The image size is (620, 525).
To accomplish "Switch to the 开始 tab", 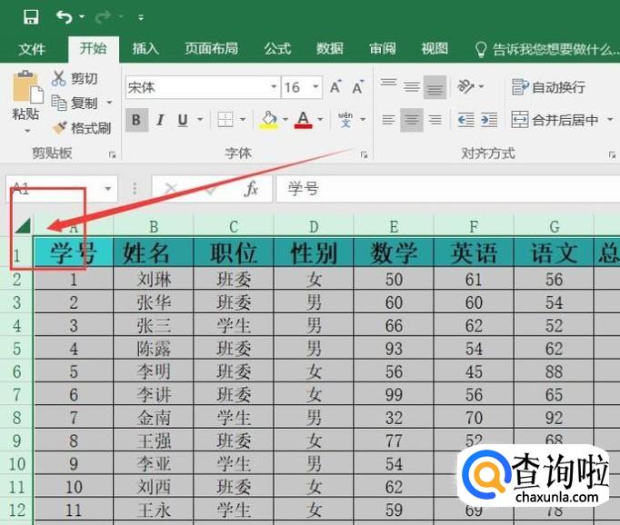I will (94, 48).
